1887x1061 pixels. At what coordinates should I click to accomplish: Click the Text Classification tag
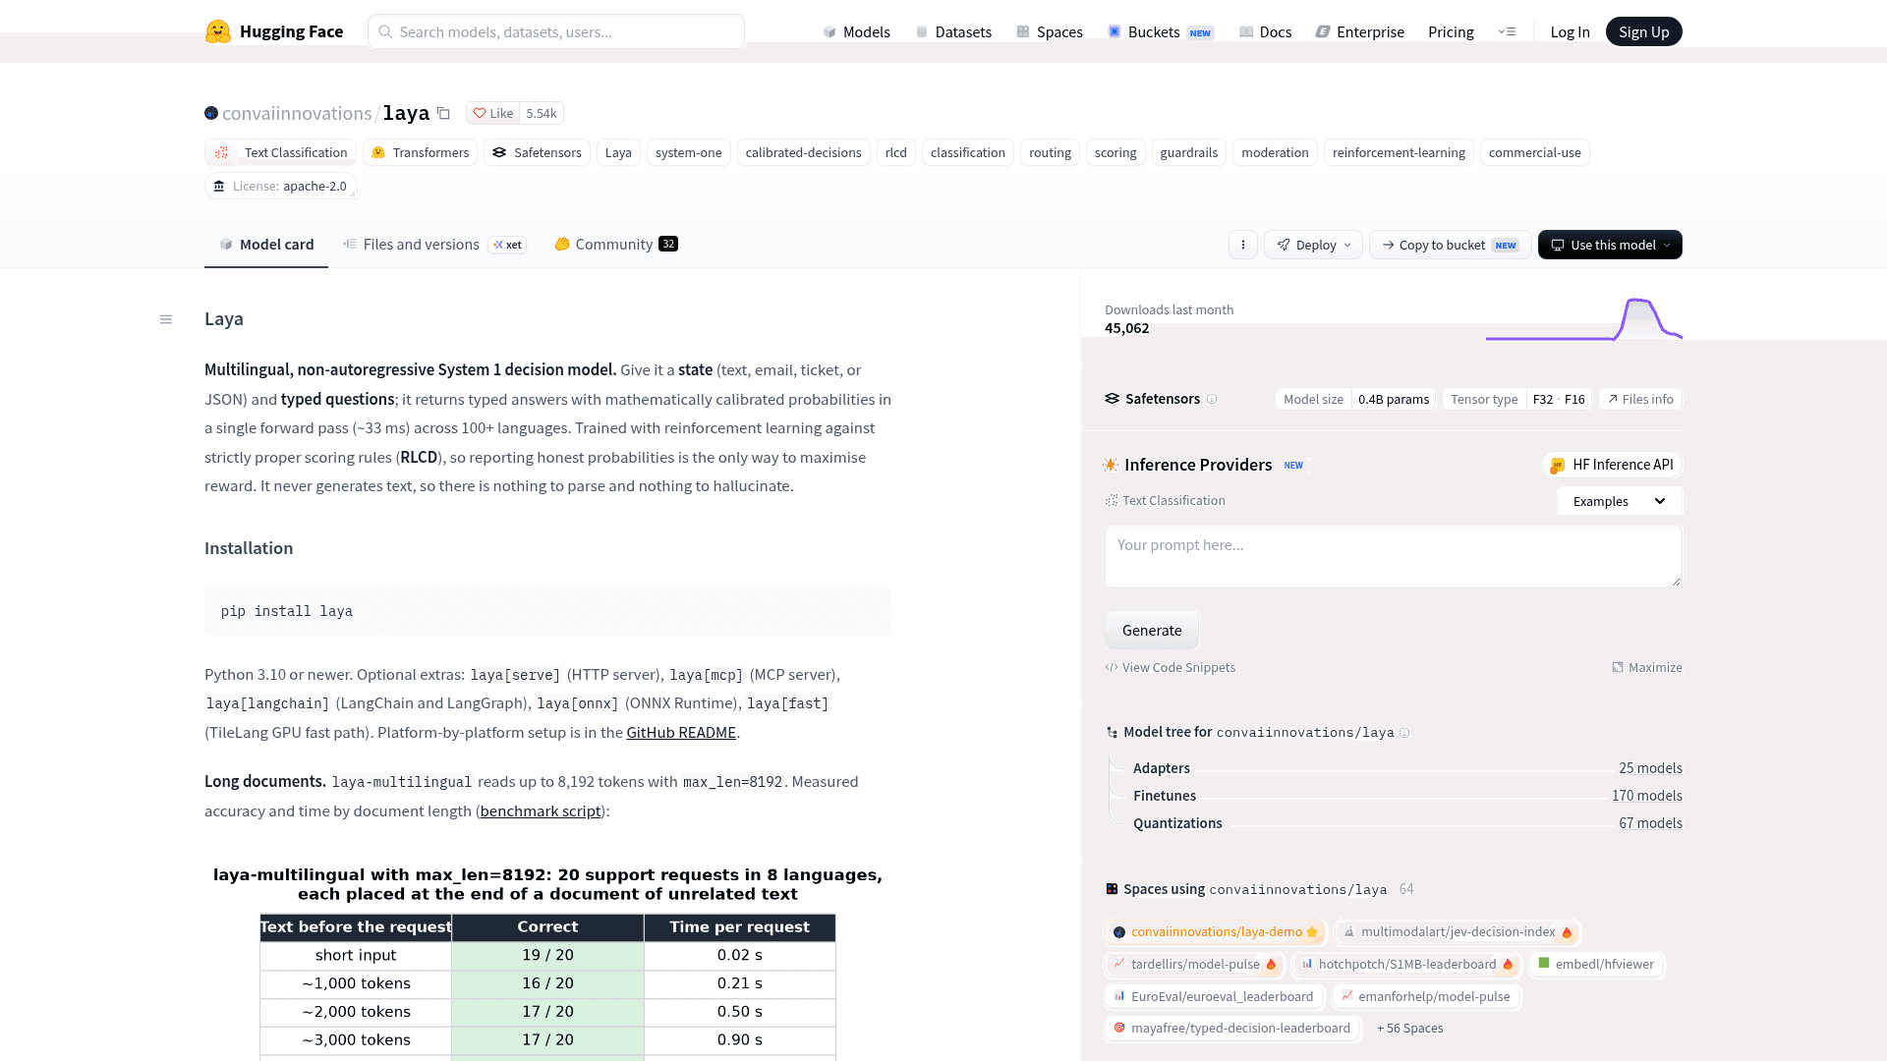point(280,152)
